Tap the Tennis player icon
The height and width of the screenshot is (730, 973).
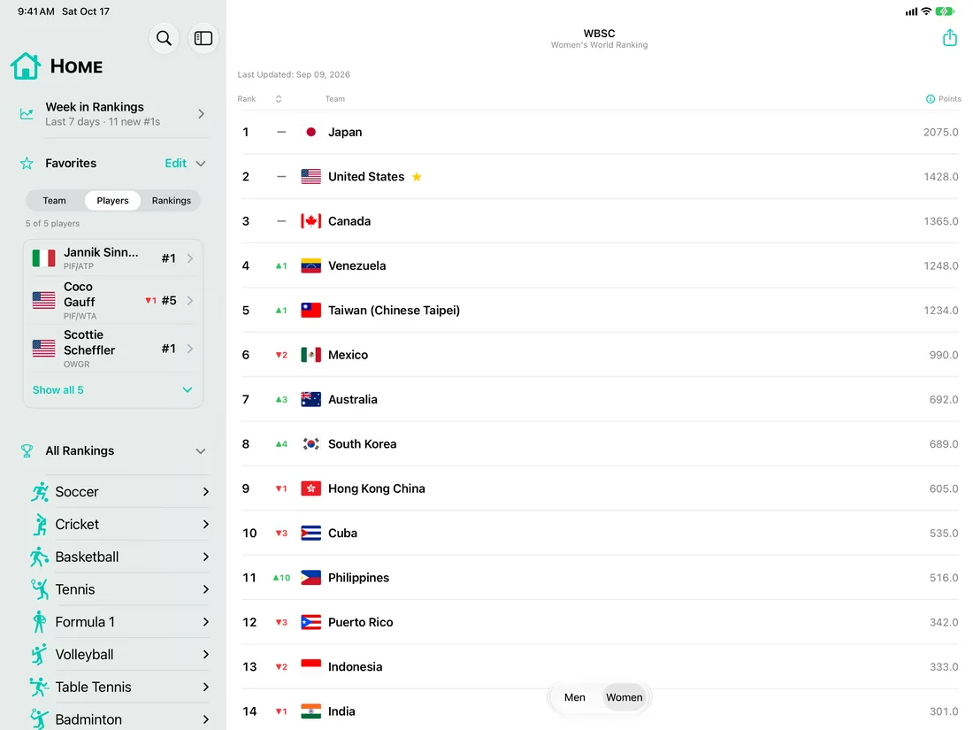40,589
